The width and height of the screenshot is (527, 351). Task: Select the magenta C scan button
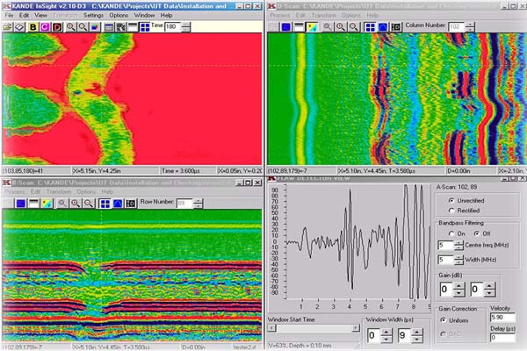click(46, 27)
